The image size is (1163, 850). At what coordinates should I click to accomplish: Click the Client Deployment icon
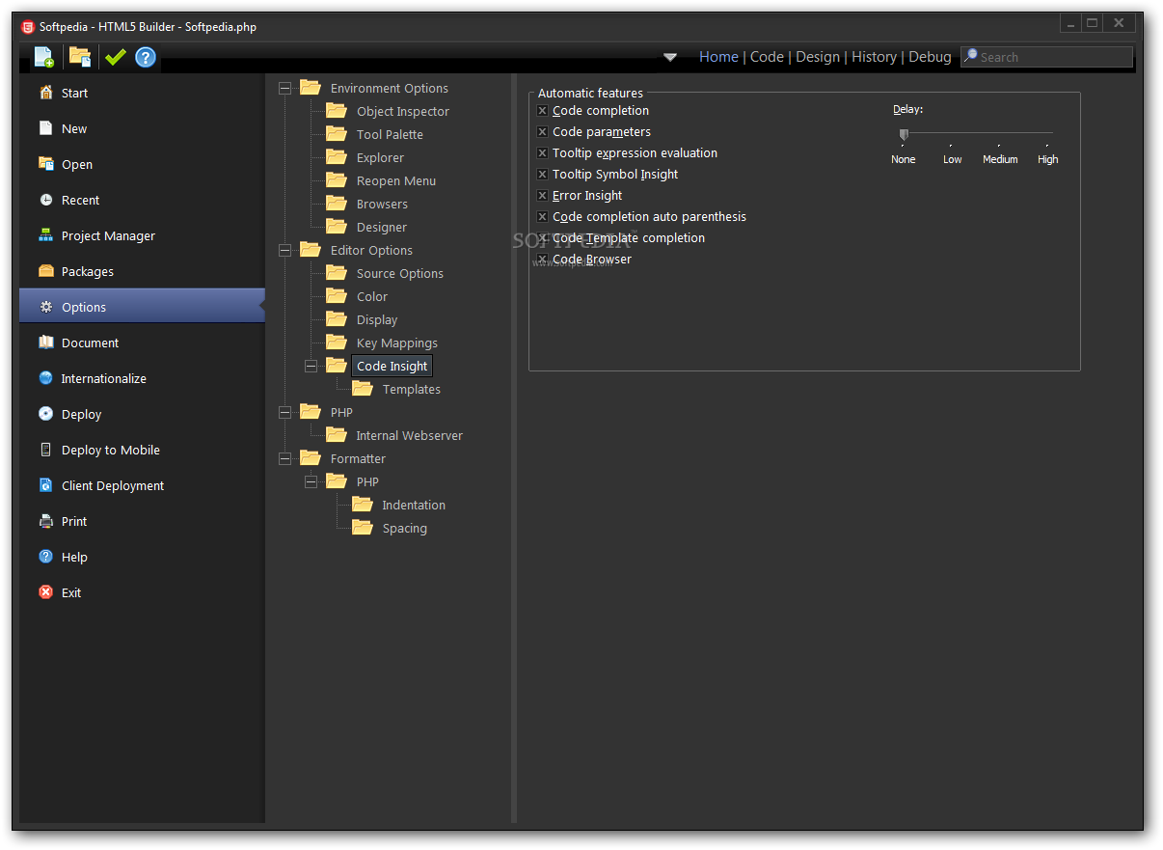(x=45, y=485)
